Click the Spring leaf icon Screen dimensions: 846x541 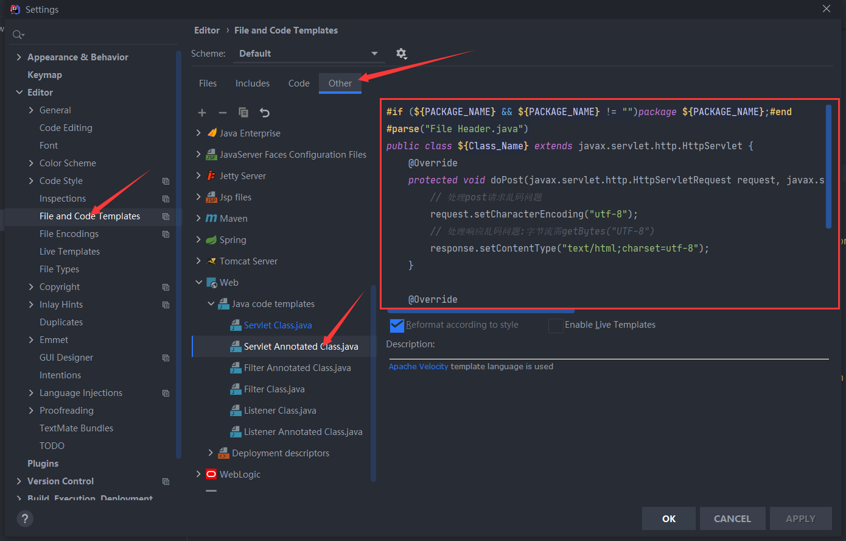(211, 240)
